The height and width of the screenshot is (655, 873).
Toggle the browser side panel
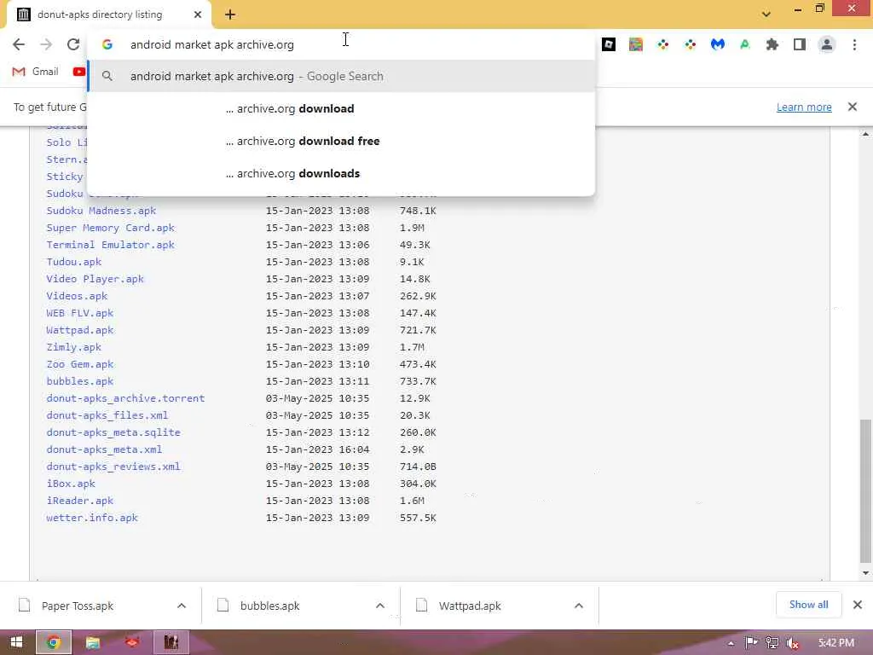tap(800, 44)
